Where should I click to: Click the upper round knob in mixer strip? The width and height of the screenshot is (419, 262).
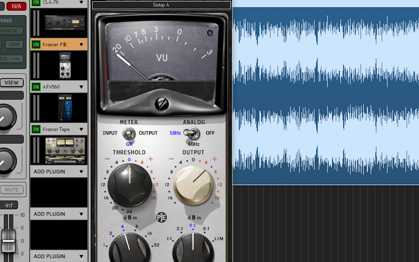tap(5, 117)
